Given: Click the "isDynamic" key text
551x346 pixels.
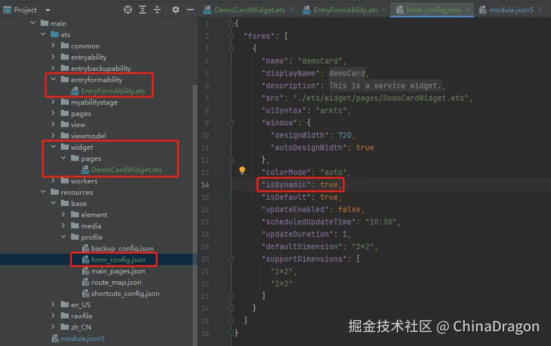Looking at the screenshot, I should (286, 185).
